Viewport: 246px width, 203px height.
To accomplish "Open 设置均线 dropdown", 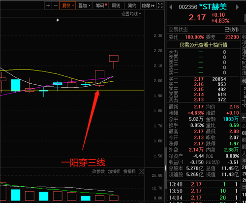I will click(x=131, y=14).
